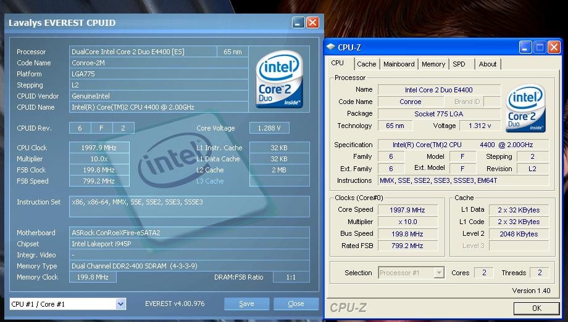Screen dimensions: 568x322
Task: Click the CPU-Z Technology 65 nm field
Action: (395, 126)
